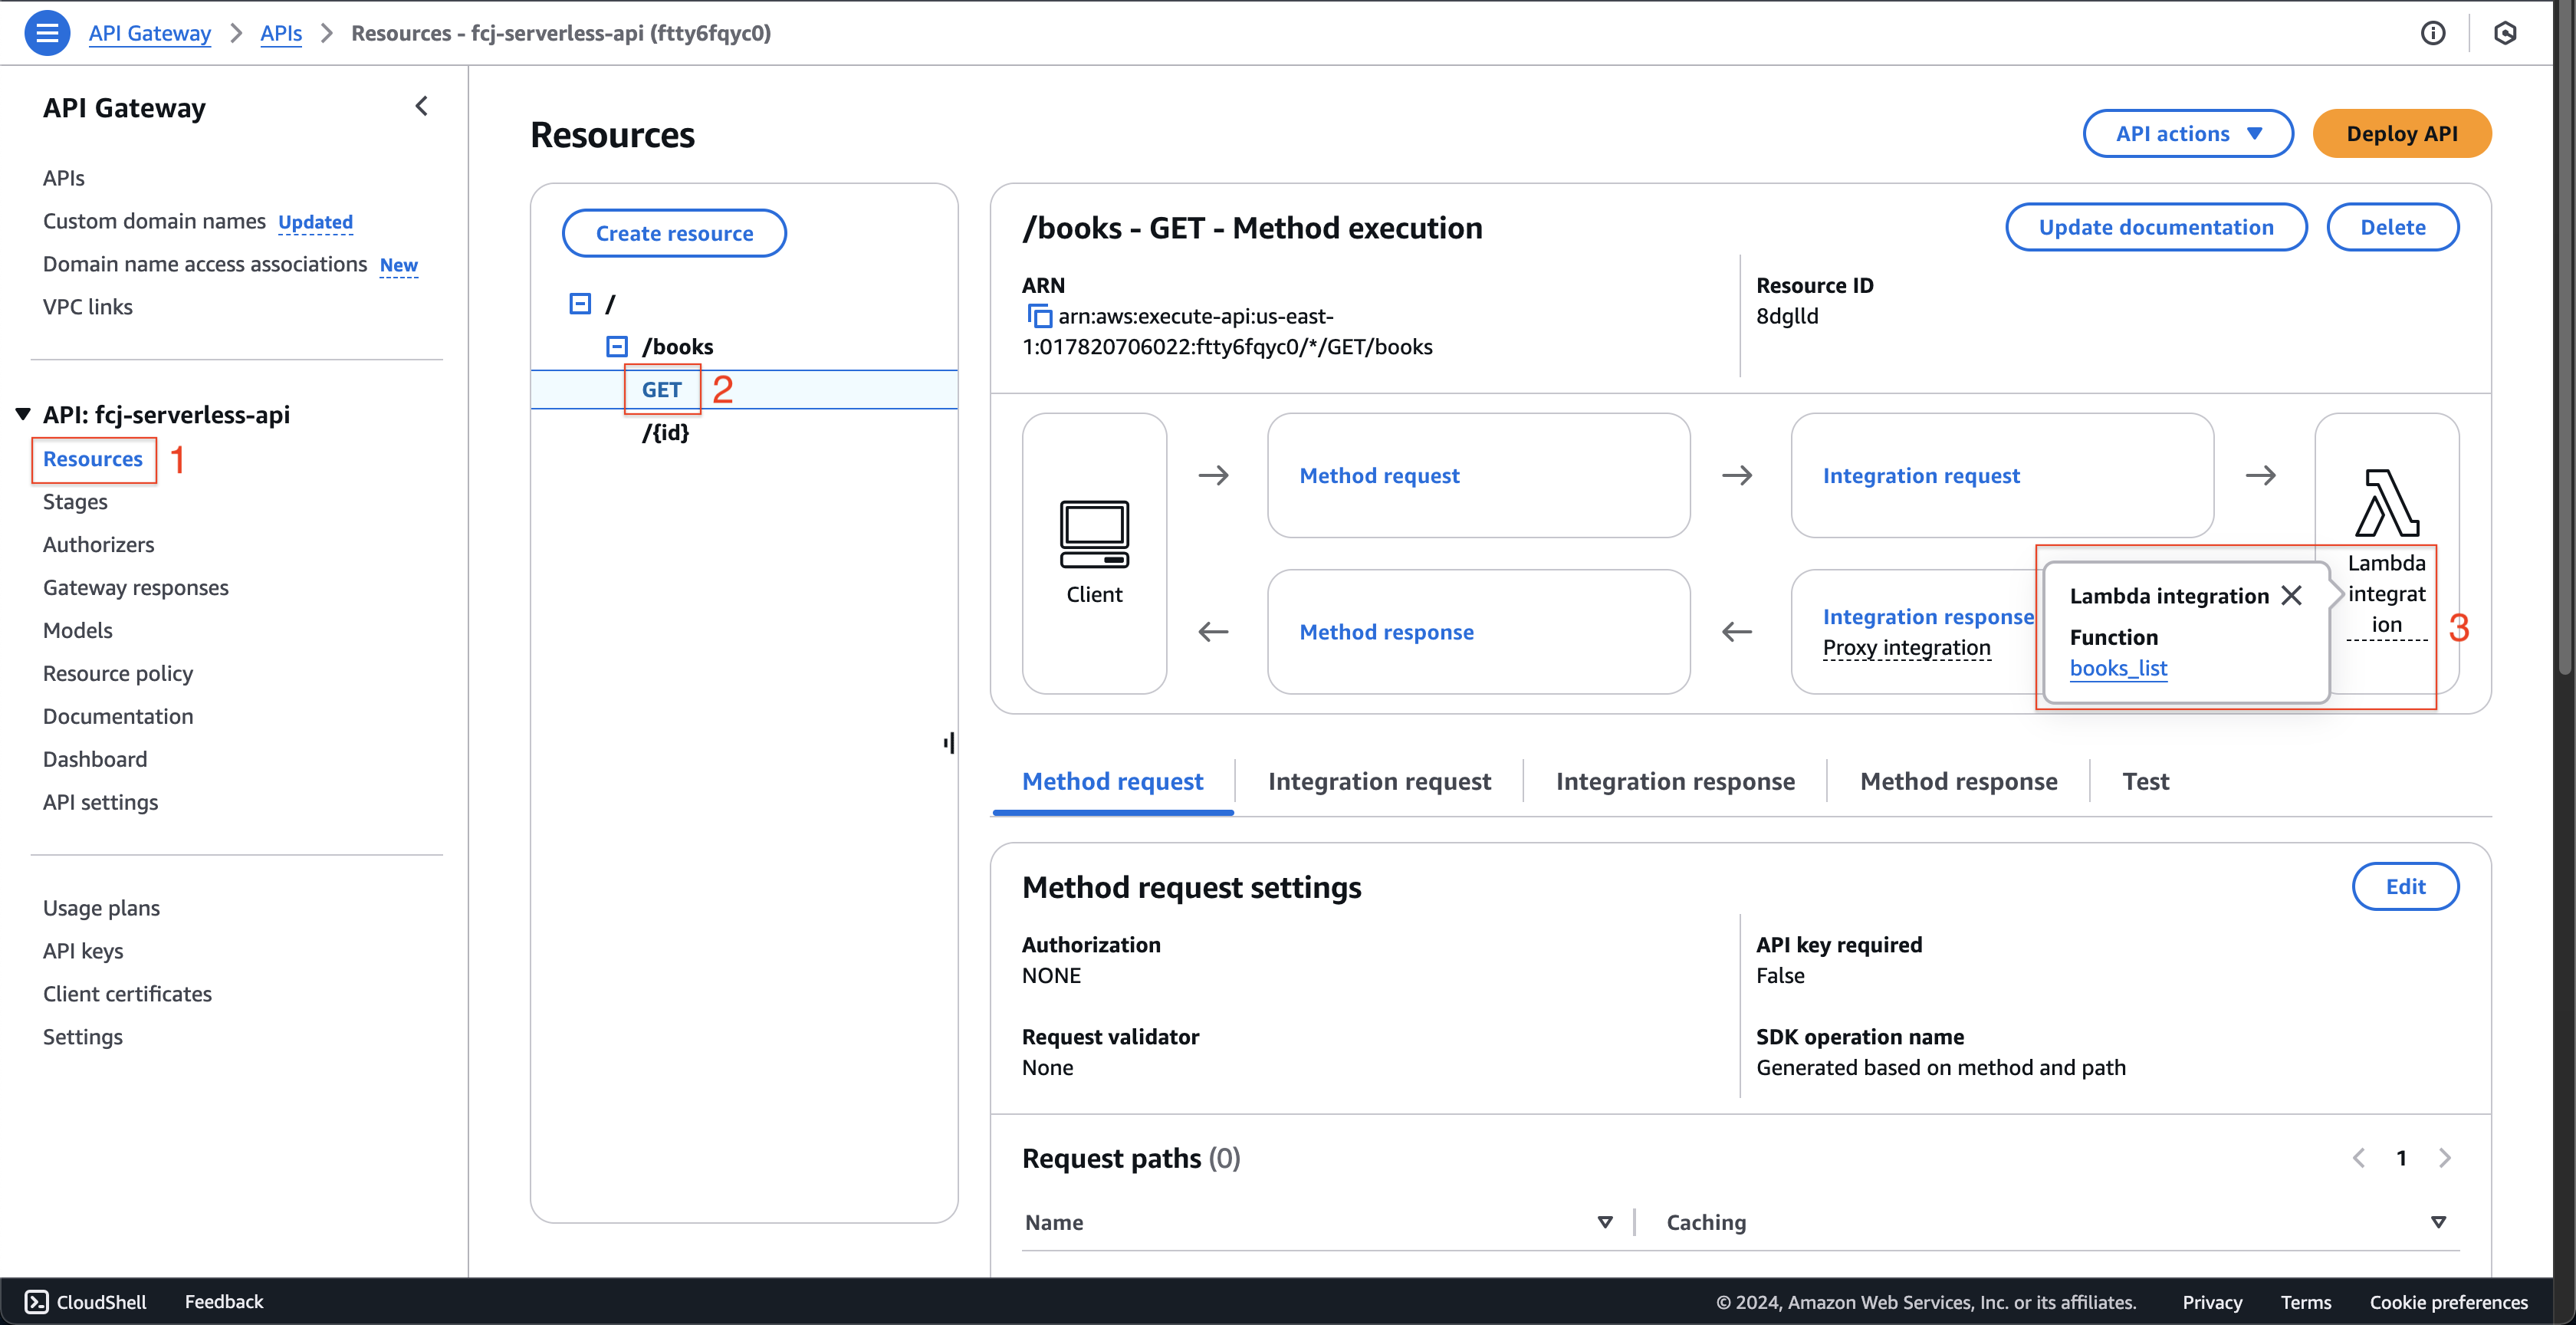Click Update documentation button

[x=2154, y=226]
